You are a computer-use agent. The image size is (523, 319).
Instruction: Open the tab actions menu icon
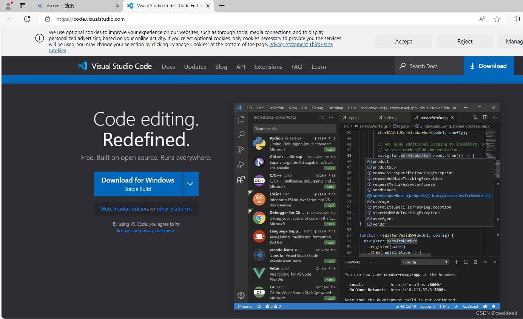point(23,6)
